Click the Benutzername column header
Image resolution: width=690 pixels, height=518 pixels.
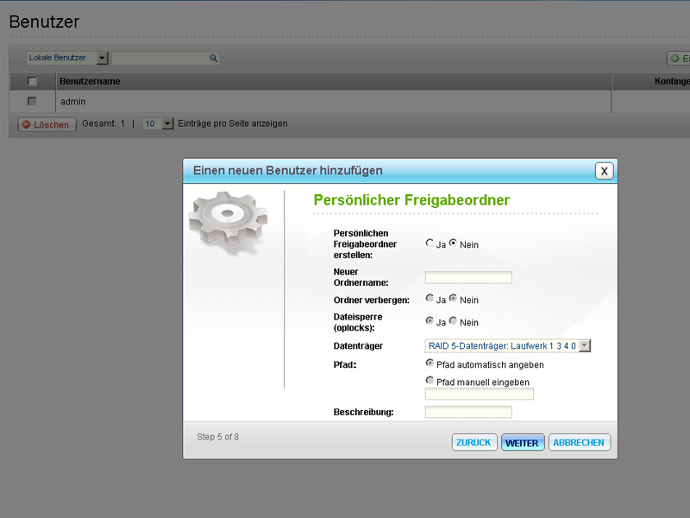[x=334, y=81]
